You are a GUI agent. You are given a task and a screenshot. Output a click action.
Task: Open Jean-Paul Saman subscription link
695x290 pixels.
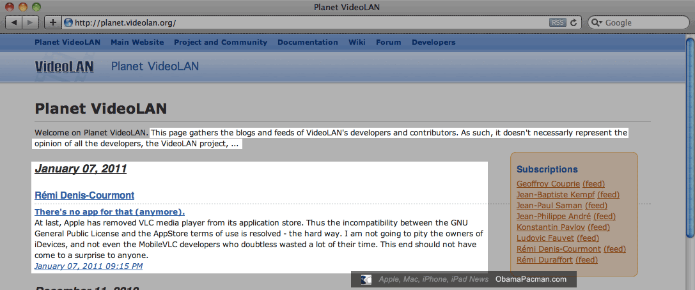[x=550, y=206]
